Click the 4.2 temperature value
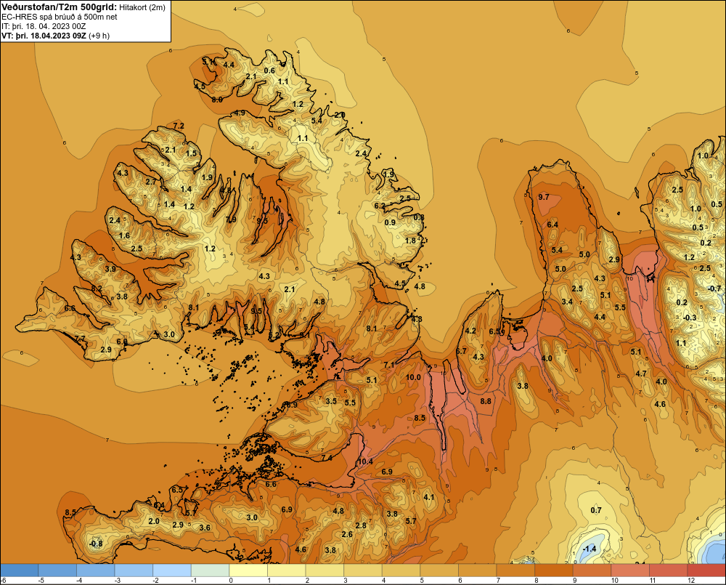 click(471, 331)
